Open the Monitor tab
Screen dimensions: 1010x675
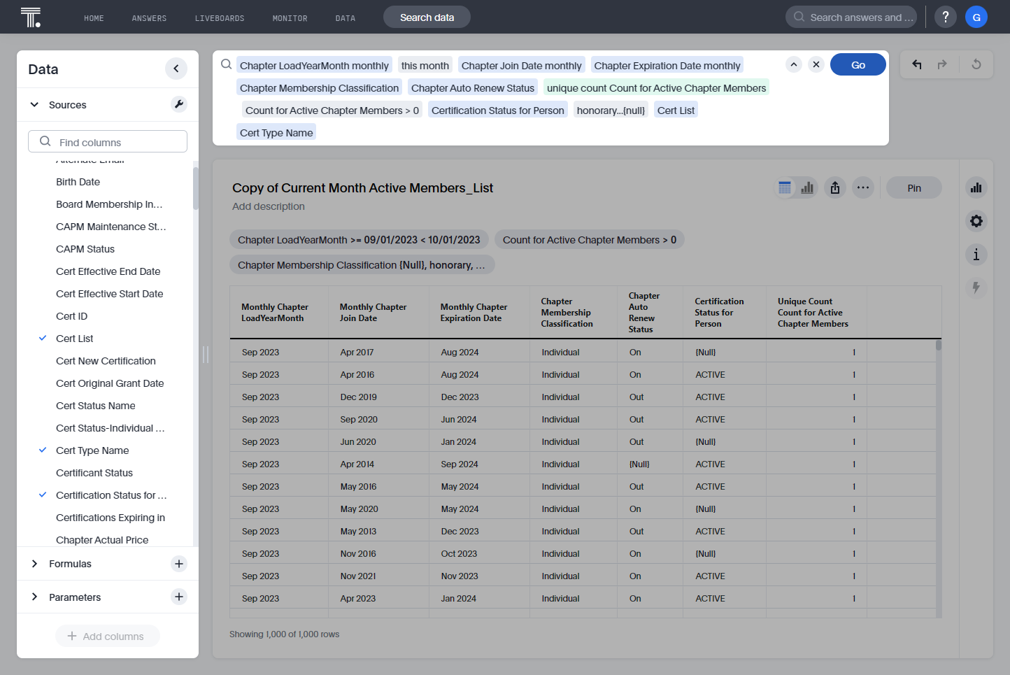(x=290, y=18)
